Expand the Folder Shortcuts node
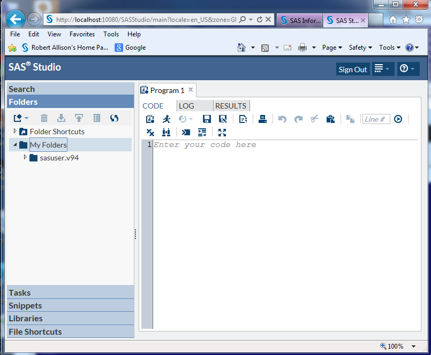The image size is (431, 355). [x=15, y=132]
